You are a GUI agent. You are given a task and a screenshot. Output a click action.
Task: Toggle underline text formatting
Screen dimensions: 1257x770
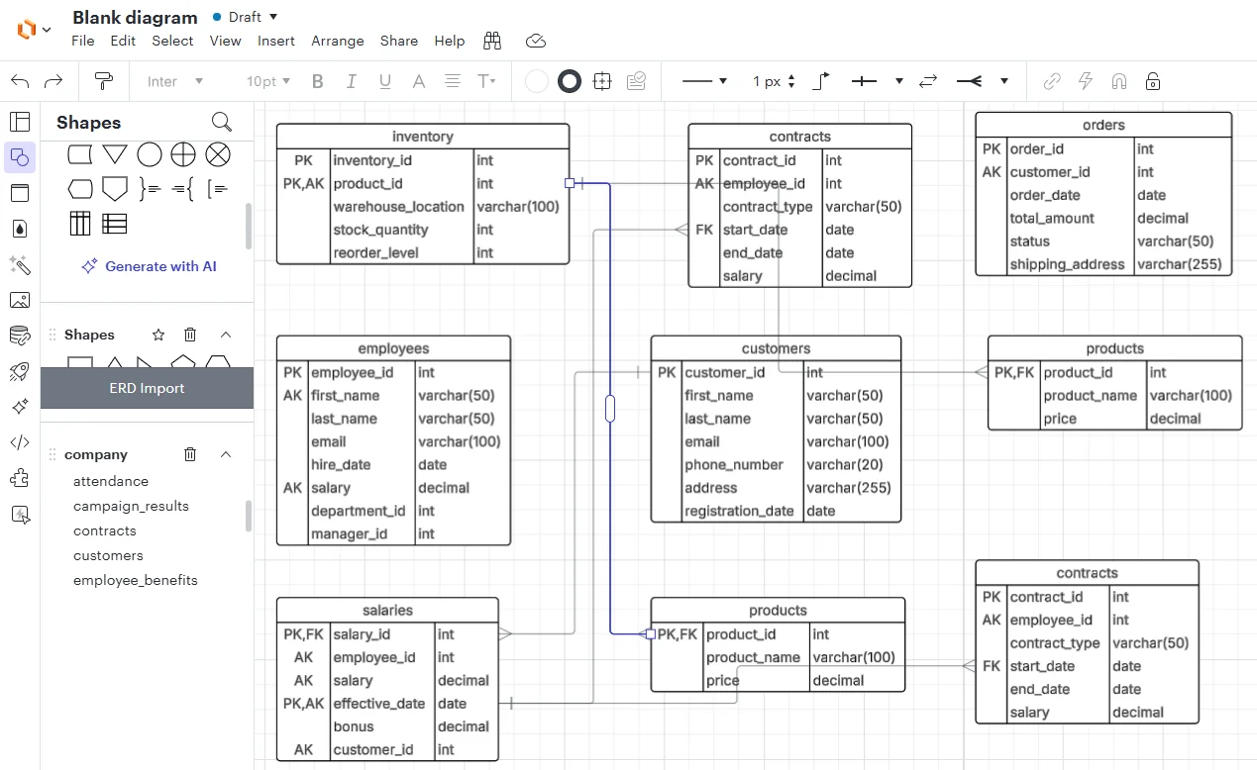point(384,81)
